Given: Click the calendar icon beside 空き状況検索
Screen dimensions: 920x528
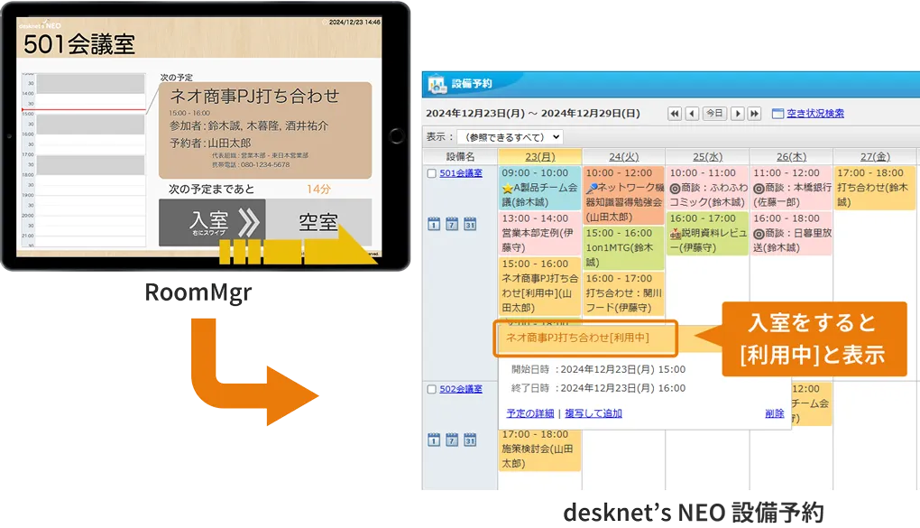Looking at the screenshot, I should [777, 114].
